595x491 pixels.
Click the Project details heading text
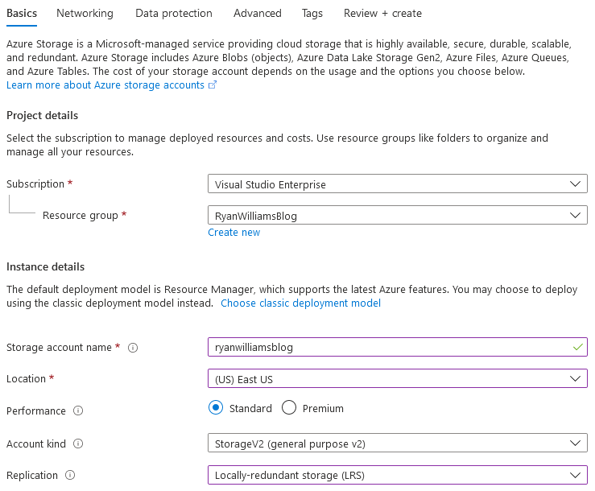[42, 115]
